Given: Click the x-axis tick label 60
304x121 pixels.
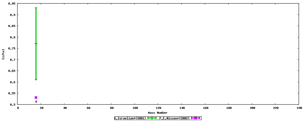Looking at the screenshot, I should (x=88, y=108).
